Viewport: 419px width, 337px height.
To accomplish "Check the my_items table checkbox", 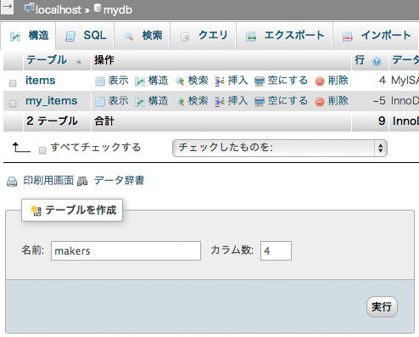I will tap(13, 104).
